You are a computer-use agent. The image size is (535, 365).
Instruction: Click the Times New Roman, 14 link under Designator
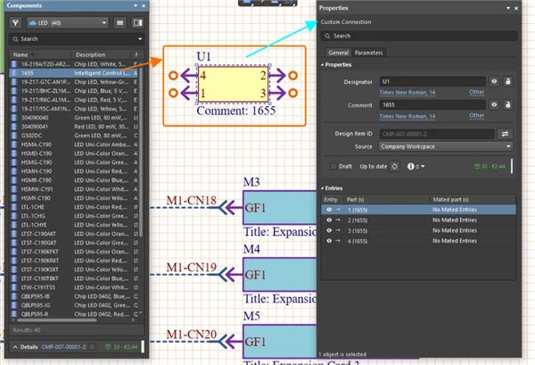tap(406, 92)
